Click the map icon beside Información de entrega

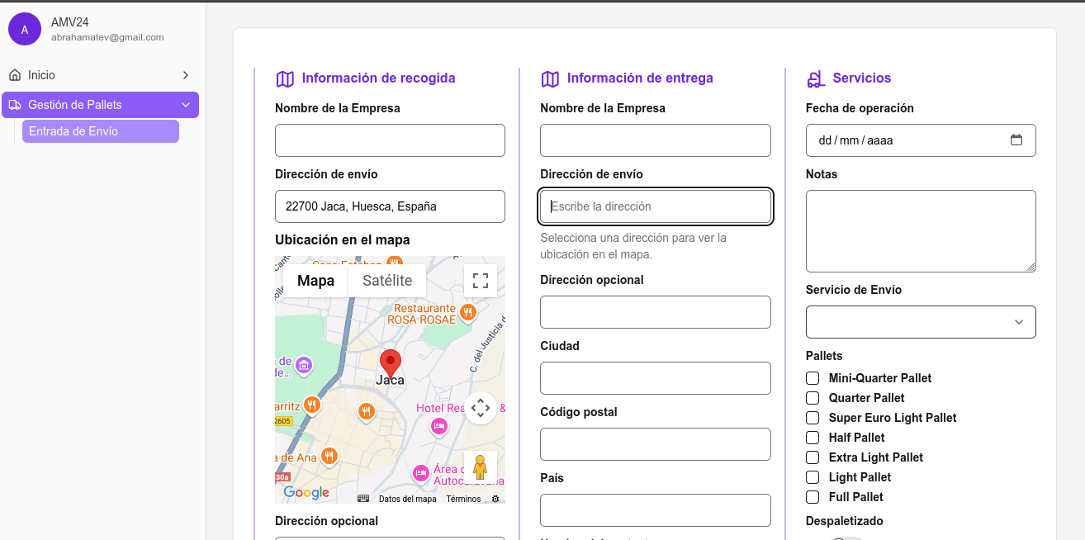(x=550, y=78)
